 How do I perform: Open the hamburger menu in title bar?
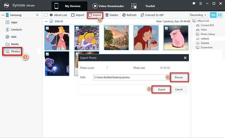click(x=201, y=3)
